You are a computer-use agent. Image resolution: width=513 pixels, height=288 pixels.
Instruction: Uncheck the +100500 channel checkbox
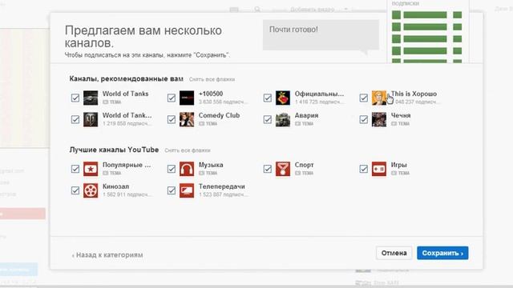172,98
